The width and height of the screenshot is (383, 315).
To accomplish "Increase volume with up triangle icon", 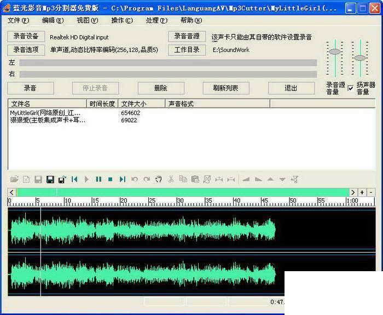I will 270,180.
